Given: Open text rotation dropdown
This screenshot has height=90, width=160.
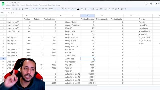Looking at the screenshot, I should point(105,9).
